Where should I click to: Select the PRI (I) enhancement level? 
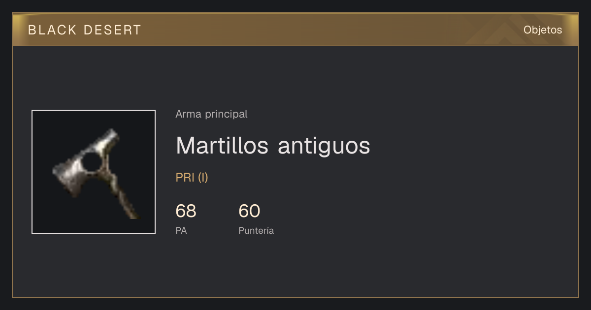[x=192, y=178]
